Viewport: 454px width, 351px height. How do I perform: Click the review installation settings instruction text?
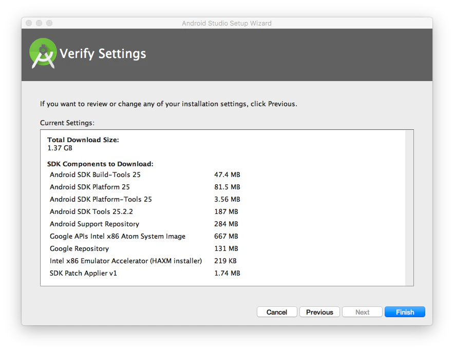click(x=168, y=104)
